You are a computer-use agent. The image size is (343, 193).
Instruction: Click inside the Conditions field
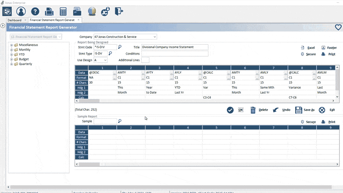(175, 53)
